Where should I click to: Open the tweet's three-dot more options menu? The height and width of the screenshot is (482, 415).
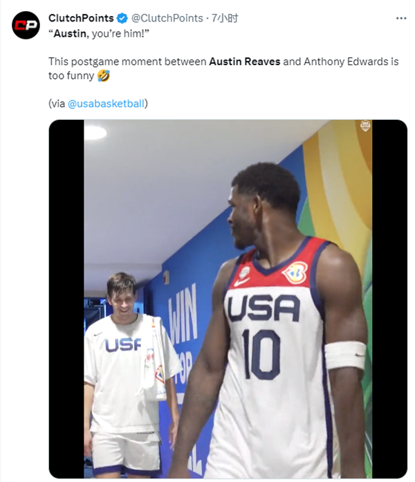click(400, 18)
